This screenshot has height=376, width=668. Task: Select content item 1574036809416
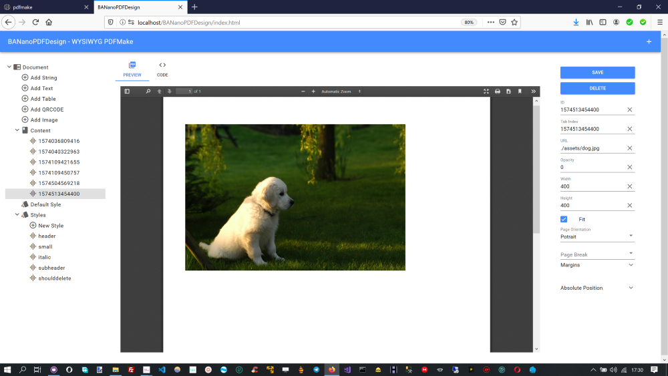click(59, 141)
